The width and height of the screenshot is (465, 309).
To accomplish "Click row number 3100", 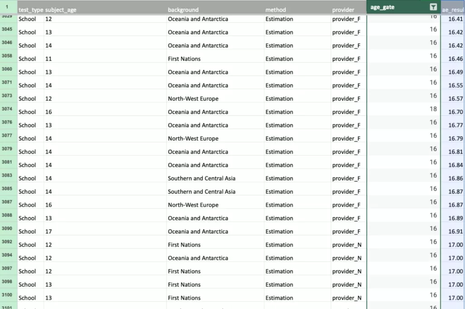I will click(x=7, y=295).
